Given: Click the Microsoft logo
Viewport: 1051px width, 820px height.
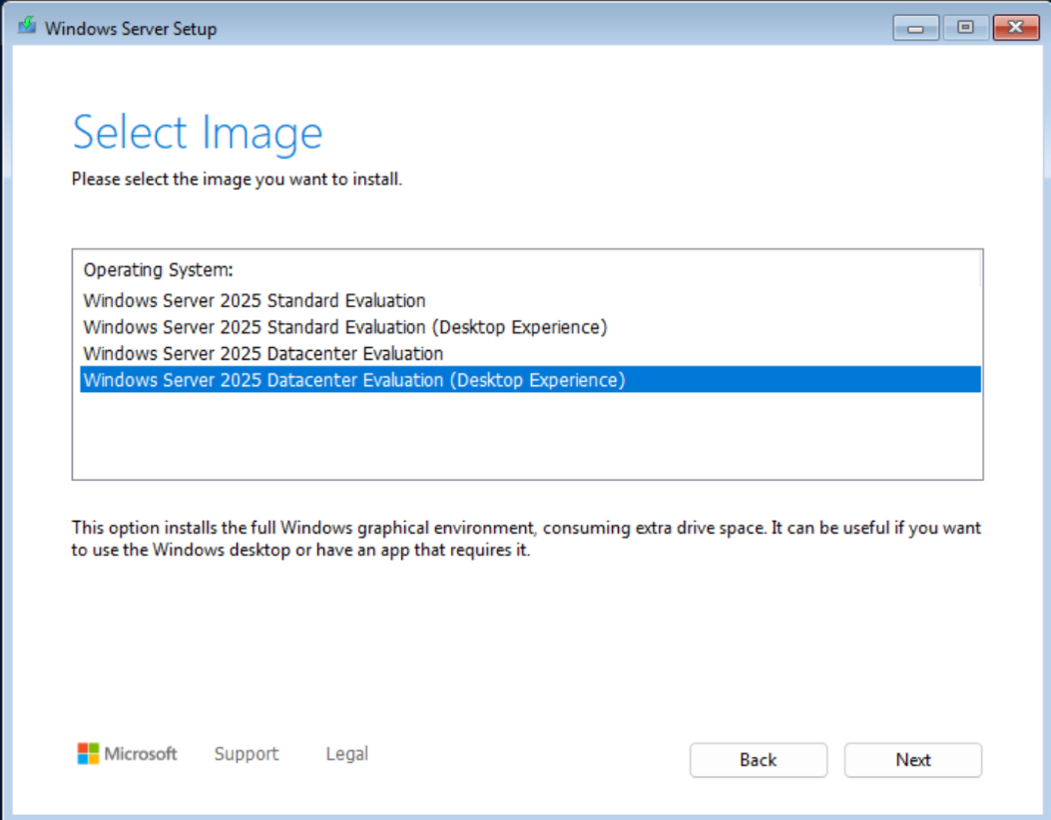Looking at the screenshot, I should click(128, 754).
